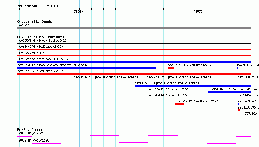Open nsv6619824 (Sedlazeck2020) label
Viewport: 259px width, 147px height.
190,65
